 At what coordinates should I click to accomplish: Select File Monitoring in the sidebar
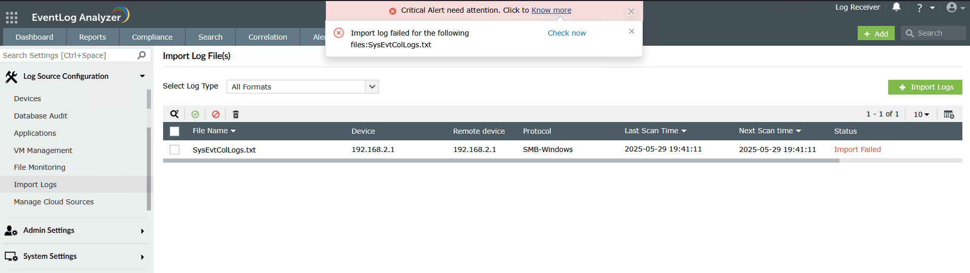[40, 167]
